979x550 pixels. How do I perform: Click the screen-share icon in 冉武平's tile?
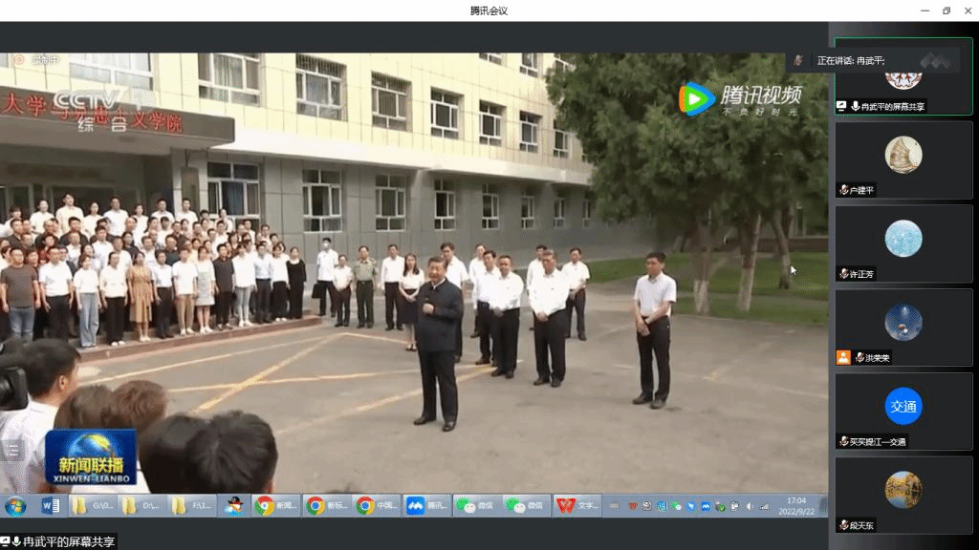click(841, 106)
